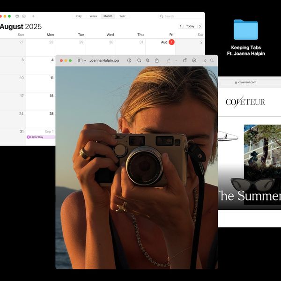This screenshot has height=281, width=281.
Task: Show the calendars list in Calendar toolbar
Action: pyautogui.click(x=17, y=16)
